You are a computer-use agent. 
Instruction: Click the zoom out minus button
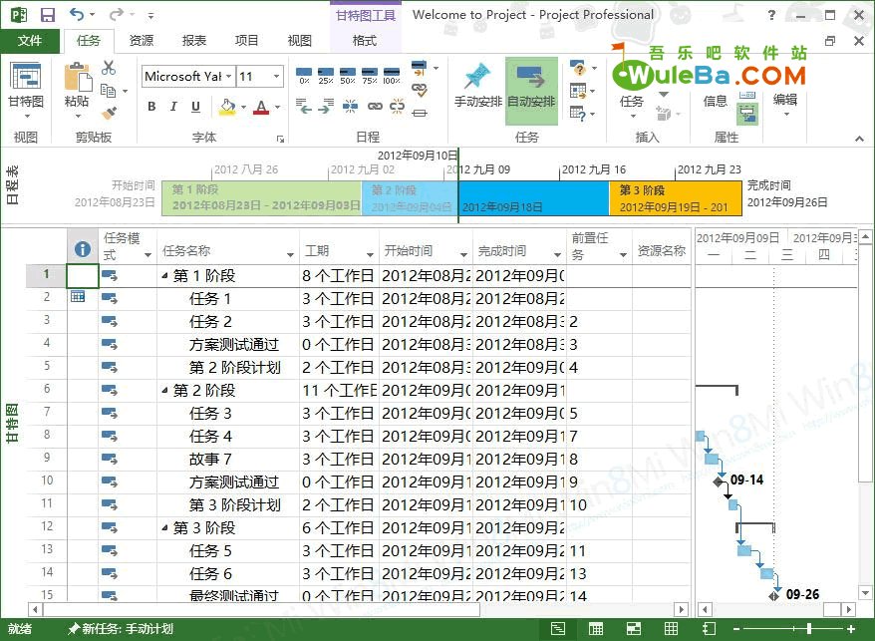coord(737,629)
